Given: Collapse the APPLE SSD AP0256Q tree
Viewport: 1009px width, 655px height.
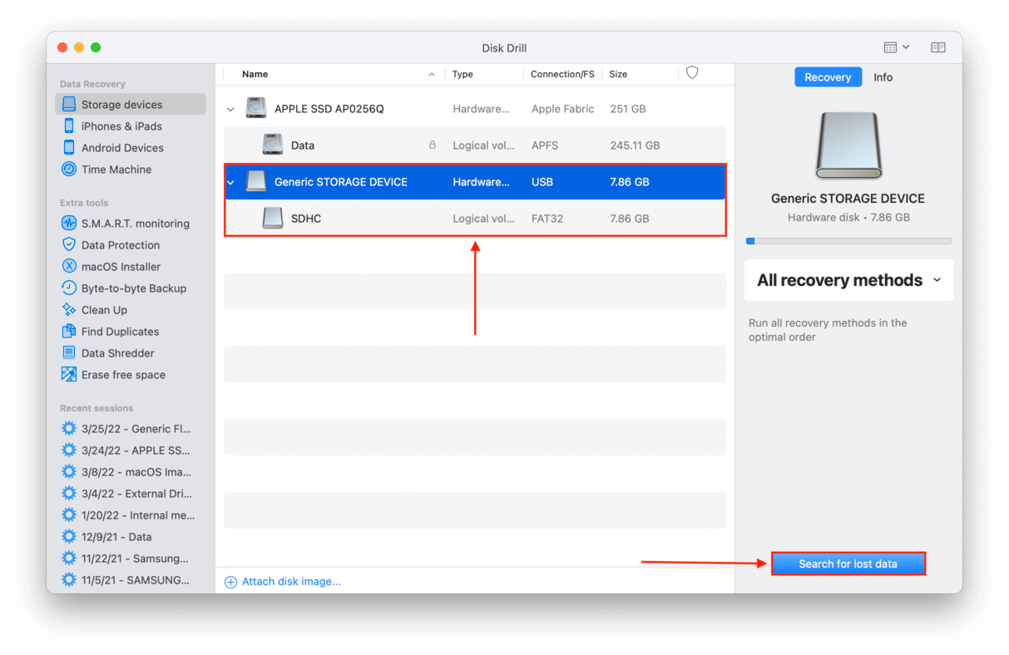Looking at the screenshot, I should [x=230, y=109].
